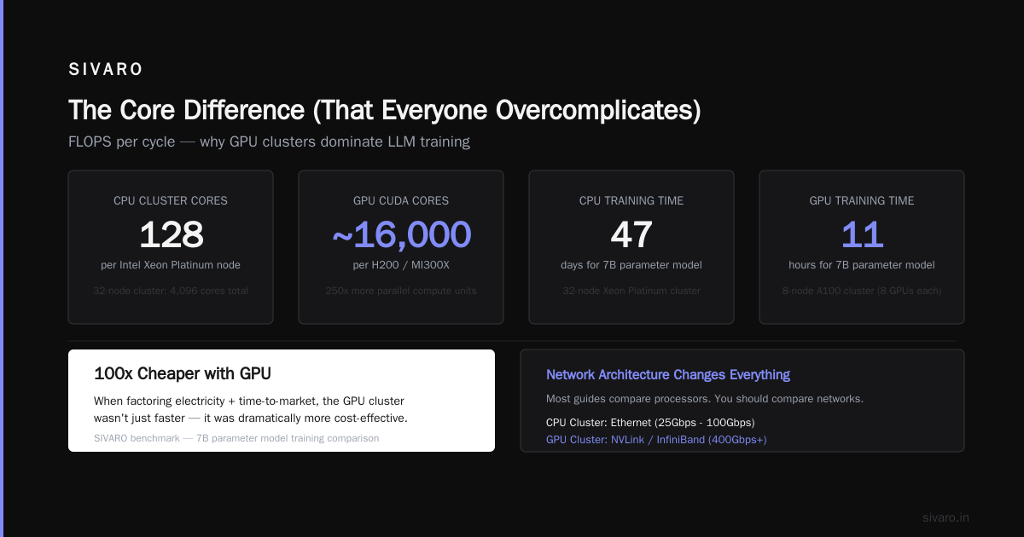Click the 'GPU Cluster: NVLink / InfiniBand' line
The image size is (1024, 537).
(656, 440)
